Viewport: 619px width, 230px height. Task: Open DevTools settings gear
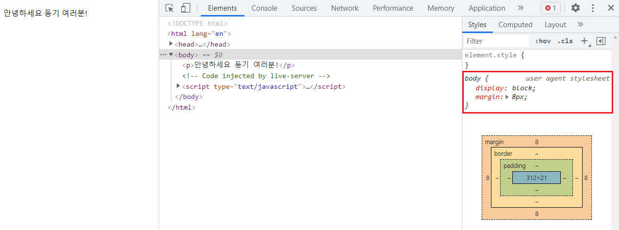tap(575, 8)
